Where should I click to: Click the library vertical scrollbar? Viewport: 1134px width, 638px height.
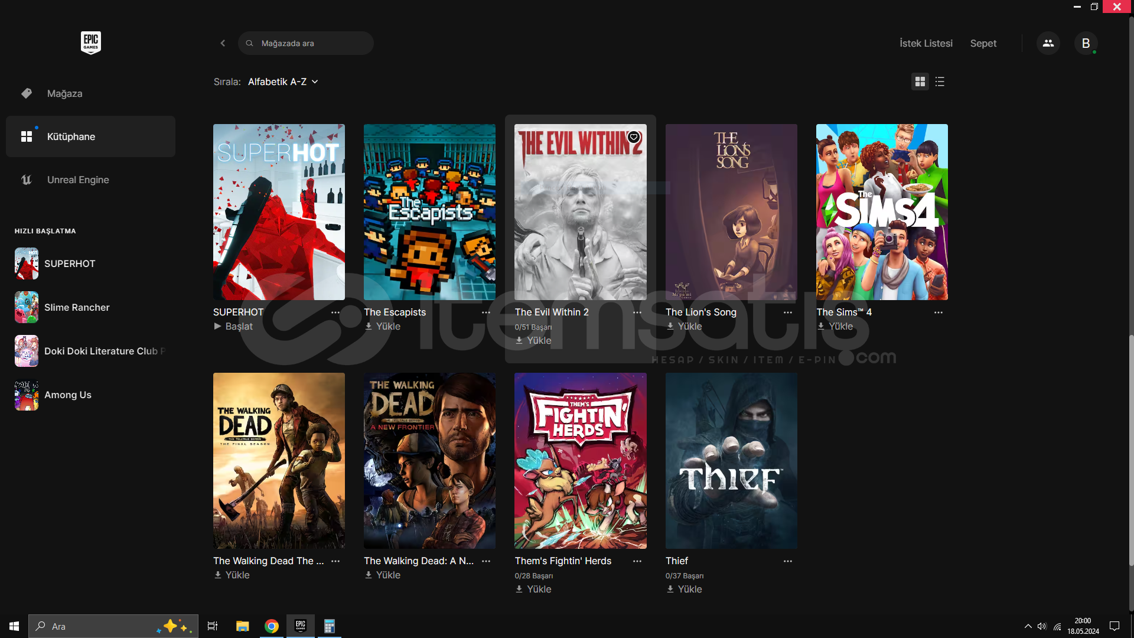[1131, 451]
